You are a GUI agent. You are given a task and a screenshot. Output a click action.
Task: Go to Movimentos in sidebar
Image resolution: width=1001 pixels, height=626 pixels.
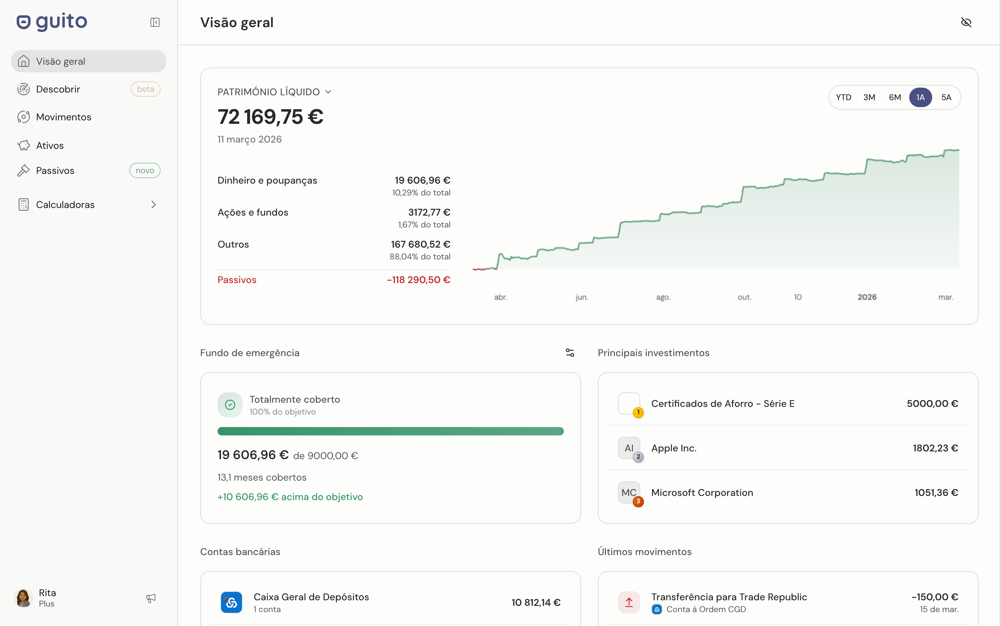(x=63, y=117)
